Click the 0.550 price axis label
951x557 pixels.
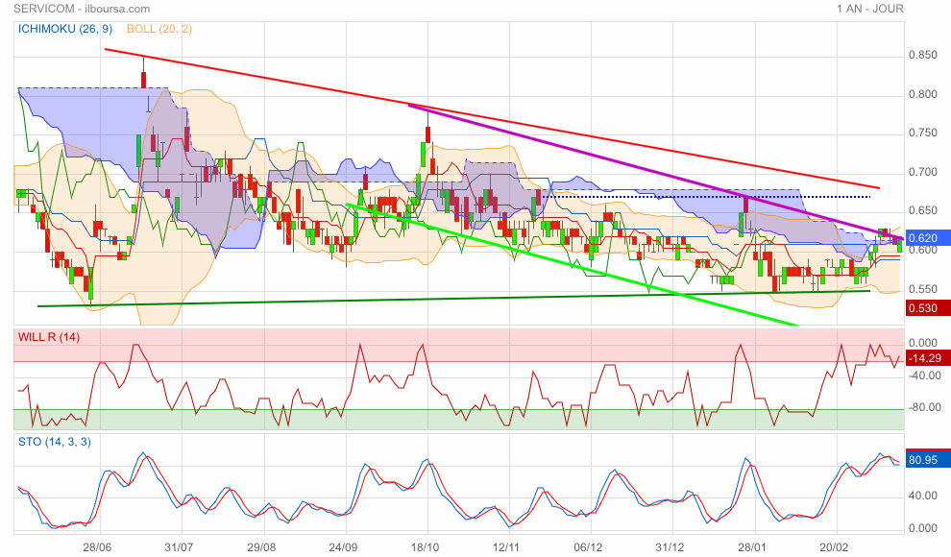tap(922, 290)
